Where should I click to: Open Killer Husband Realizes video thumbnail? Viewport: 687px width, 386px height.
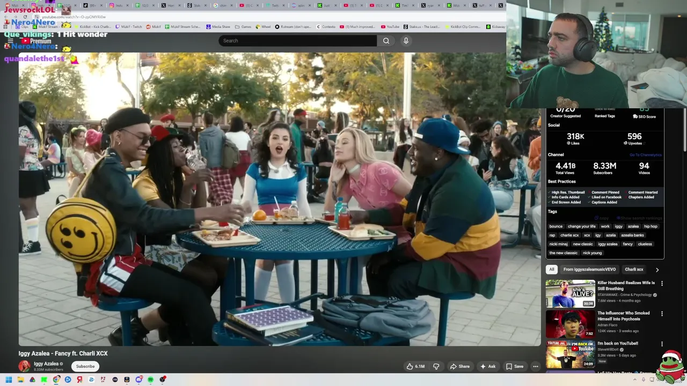tap(570, 293)
